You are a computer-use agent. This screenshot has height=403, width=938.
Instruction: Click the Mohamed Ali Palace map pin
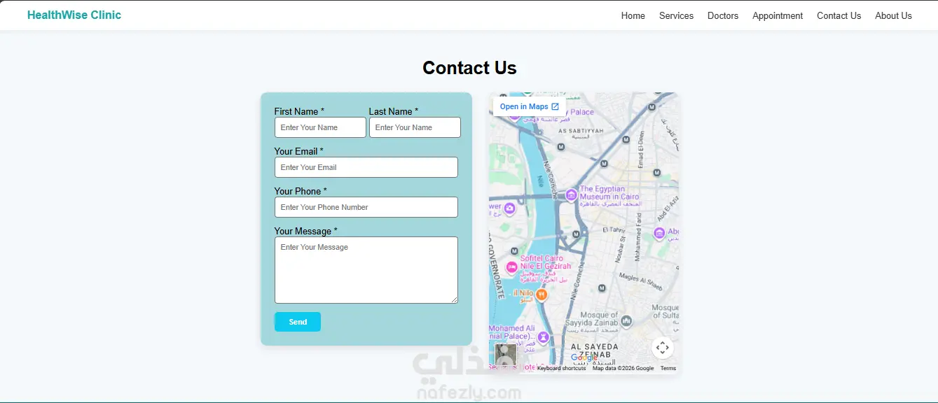point(543,337)
